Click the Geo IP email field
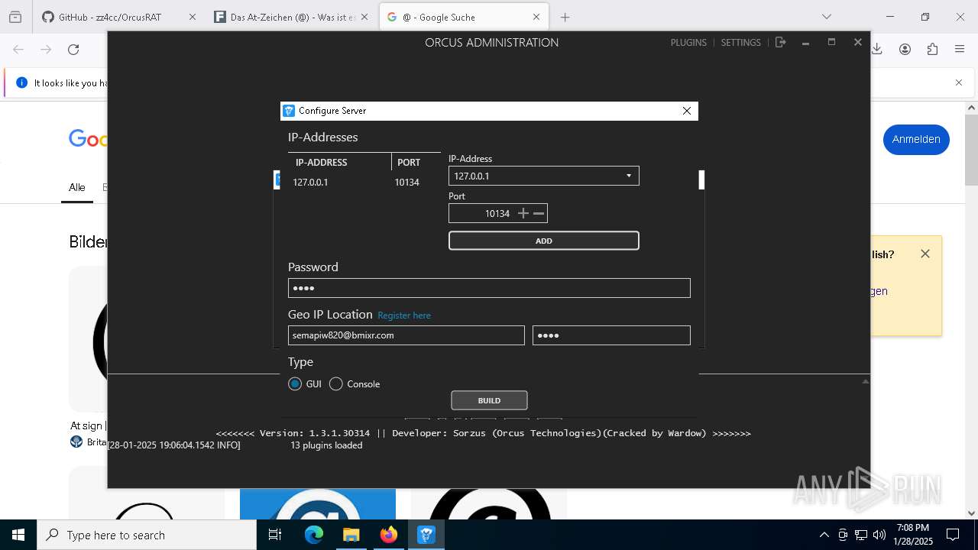The width and height of the screenshot is (978, 550). click(406, 335)
